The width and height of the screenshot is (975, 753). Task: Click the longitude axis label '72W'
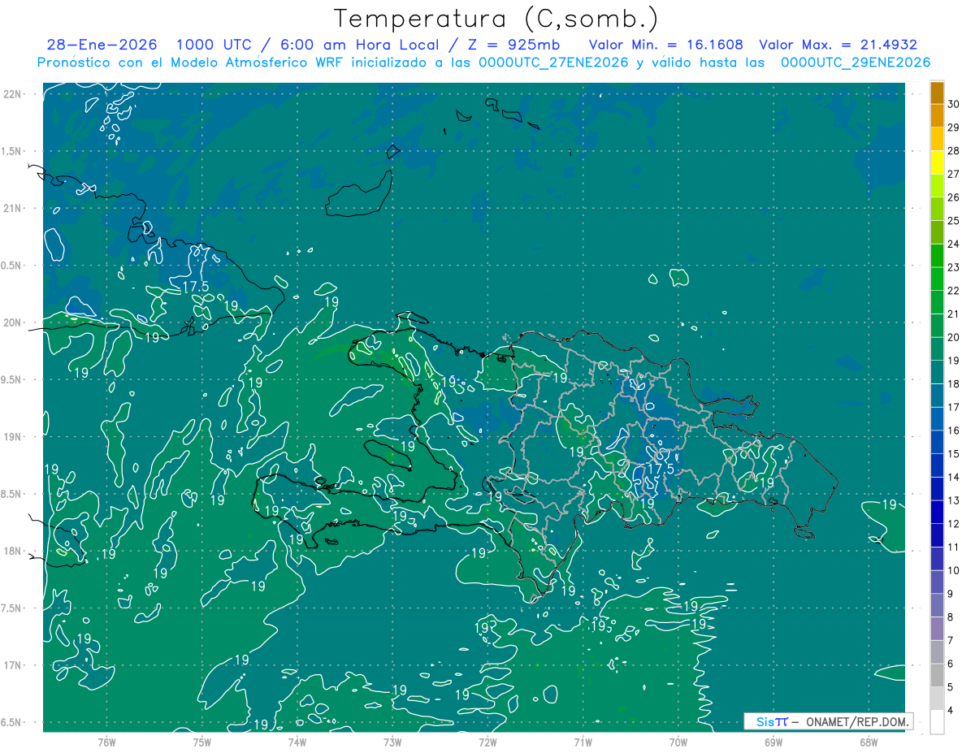point(487,742)
